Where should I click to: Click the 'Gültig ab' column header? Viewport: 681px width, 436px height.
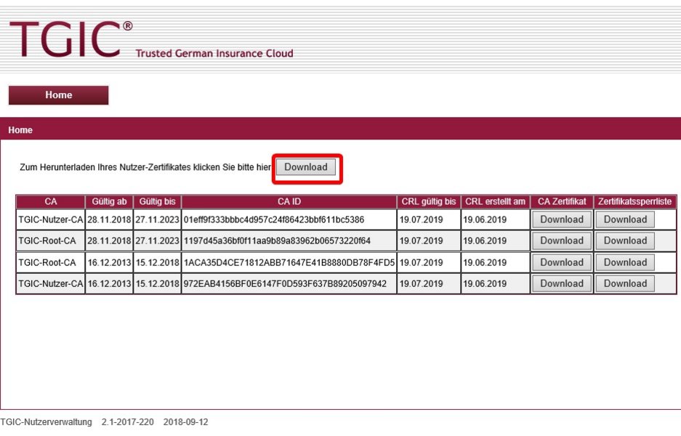point(109,201)
